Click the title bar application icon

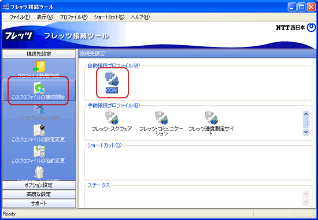pyautogui.click(x=6, y=7)
